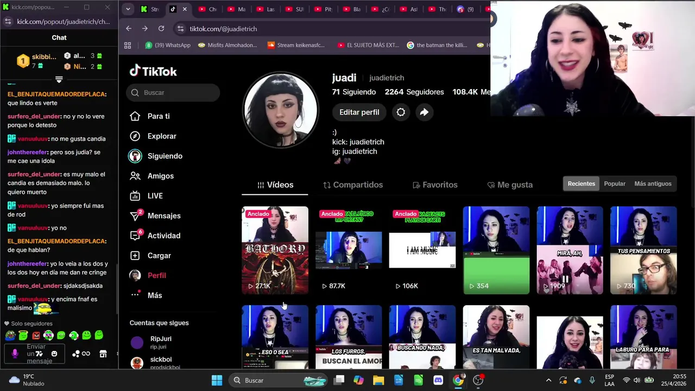Viewport: 695px width, 391px height.
Task: Share the juadi profile via arrow icon
Action: click(x=424, y=112)
